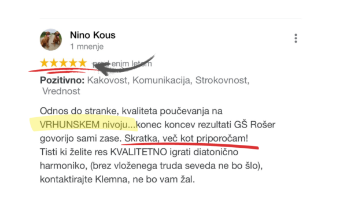Screen dimensions: 347x213
Task: Select the first rating star
Action: pos(45,63)
